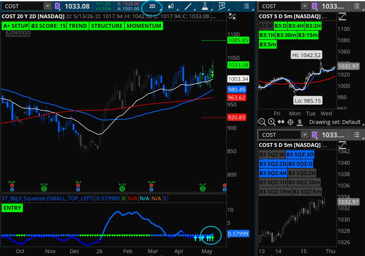Click earnings phone icon labeled $4.5
This screenshot has width=365, height=256.
(x=78, y=185)
